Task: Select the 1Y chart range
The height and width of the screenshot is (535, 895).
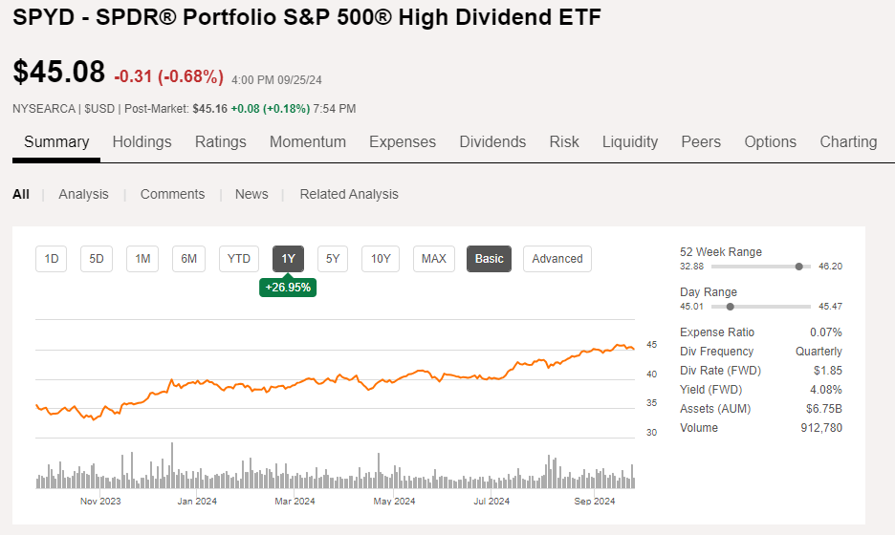Action: (x=288, y=259)
